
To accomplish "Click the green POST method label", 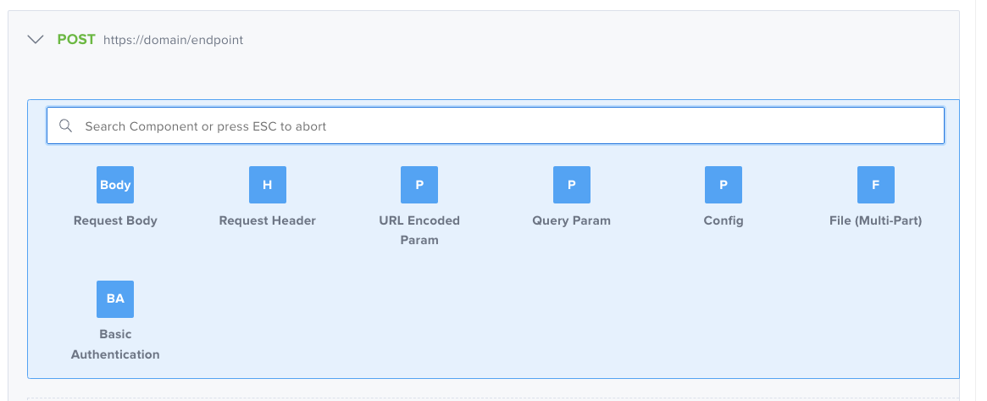I will (x=76, y=39).
